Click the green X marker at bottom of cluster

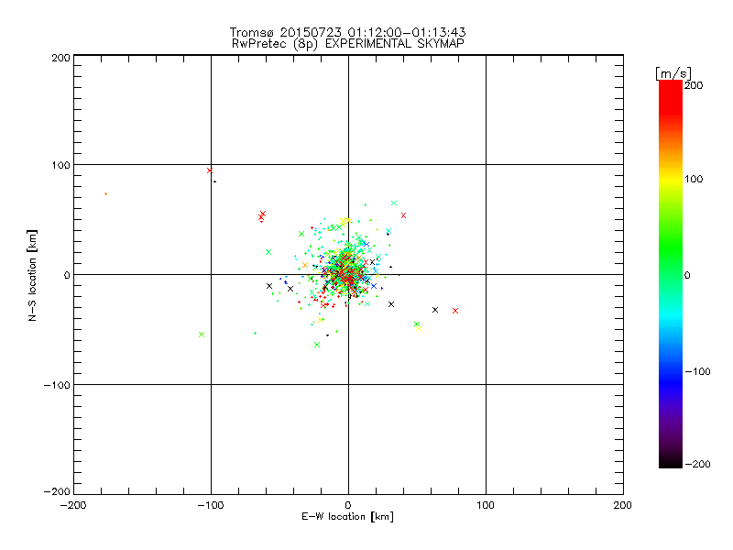coord(317,345)
